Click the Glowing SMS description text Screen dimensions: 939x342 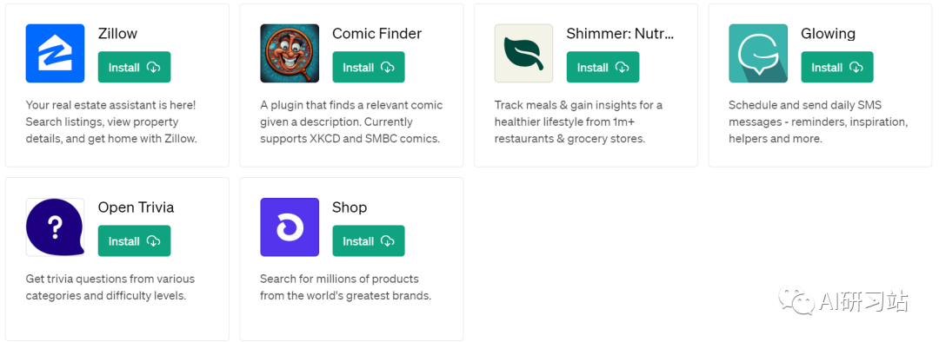[818, 122]
